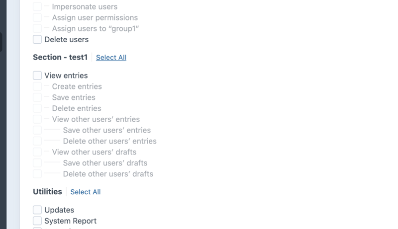
Task: Toggle the Delete other users' drafts checkbox
Action: [x=37, y=174]
